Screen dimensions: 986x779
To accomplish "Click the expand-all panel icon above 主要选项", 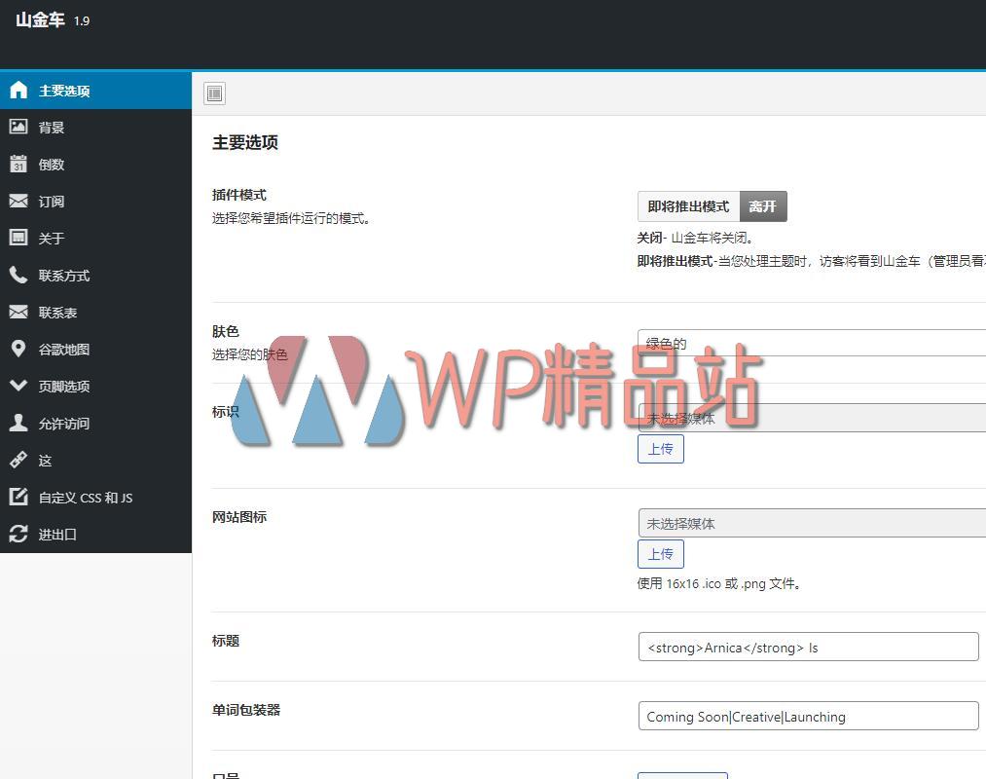I will pyautogui.click(x=215, y=93).
